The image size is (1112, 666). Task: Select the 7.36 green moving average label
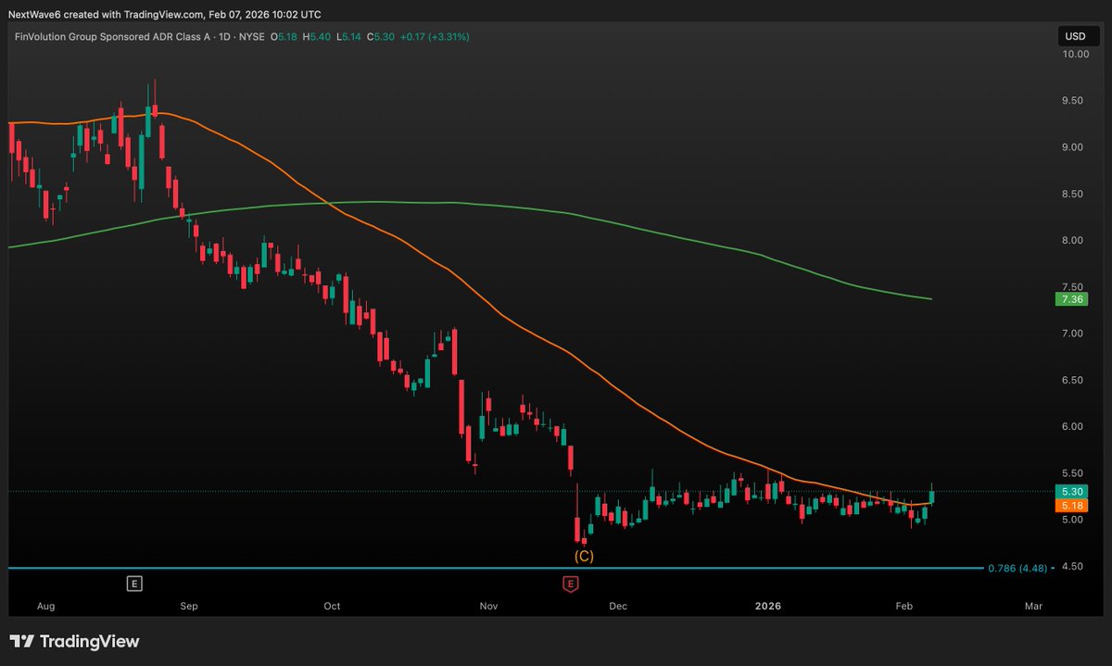(x=1071, y=299)
